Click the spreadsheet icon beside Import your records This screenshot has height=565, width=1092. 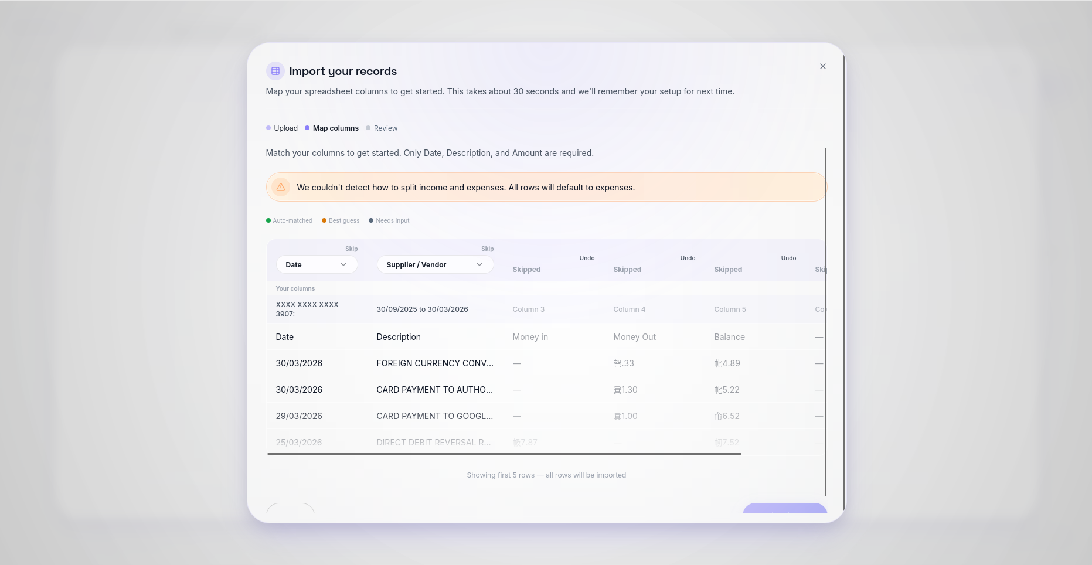(275, 70)
